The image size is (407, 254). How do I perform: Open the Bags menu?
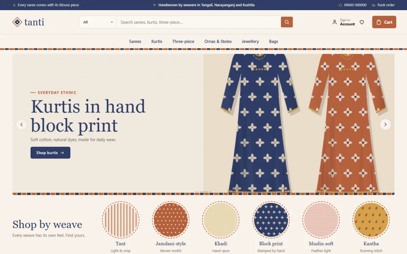273,41
